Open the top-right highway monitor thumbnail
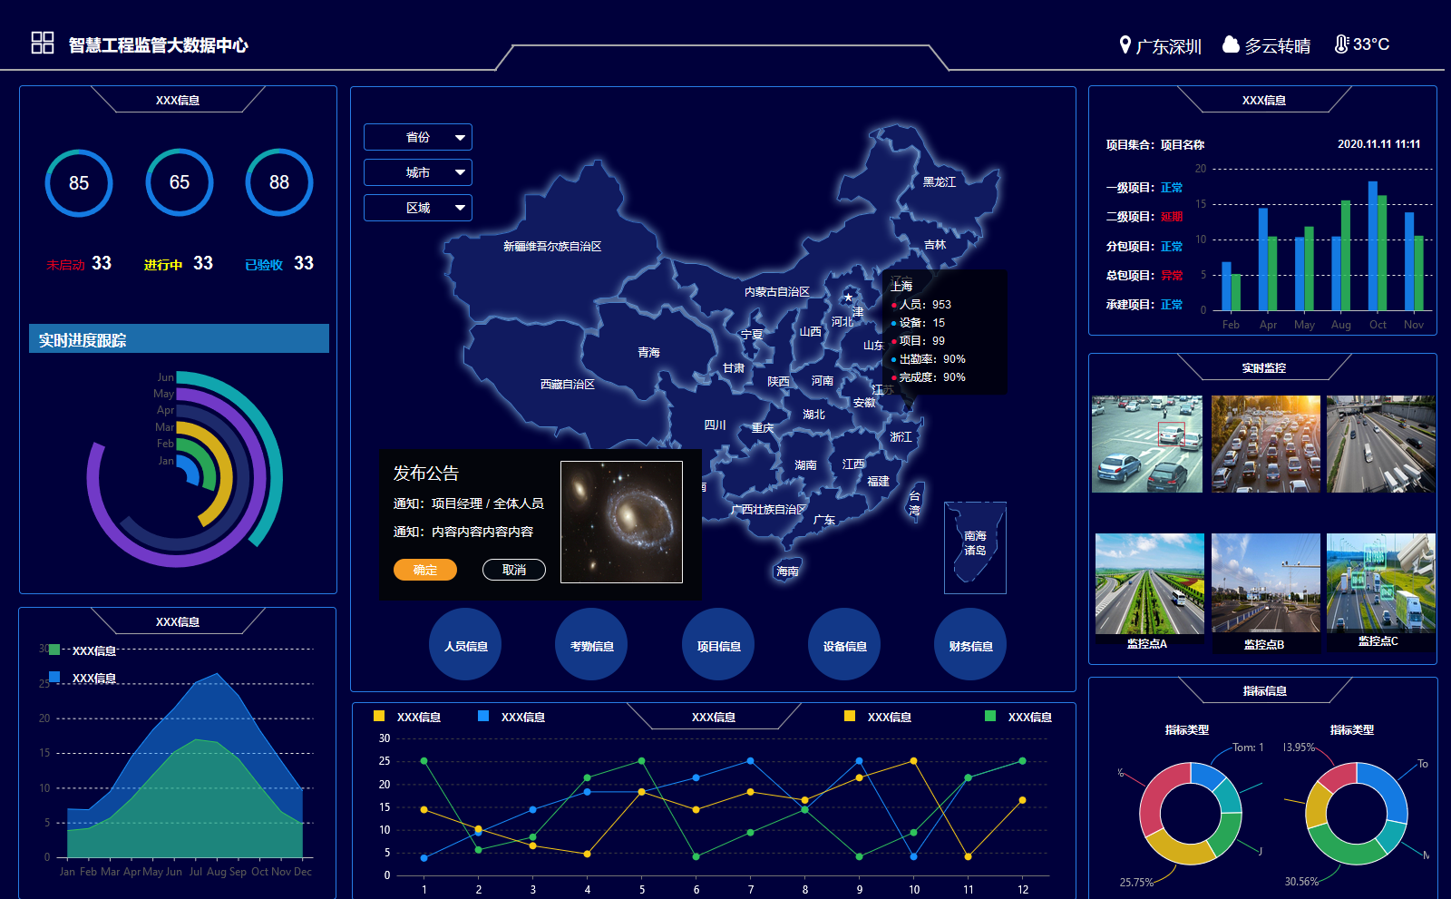 [x=1381, y=444]
